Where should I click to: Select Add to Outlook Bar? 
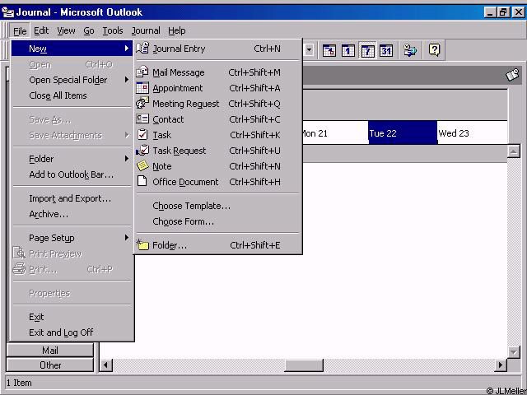[x=72, y=174]
